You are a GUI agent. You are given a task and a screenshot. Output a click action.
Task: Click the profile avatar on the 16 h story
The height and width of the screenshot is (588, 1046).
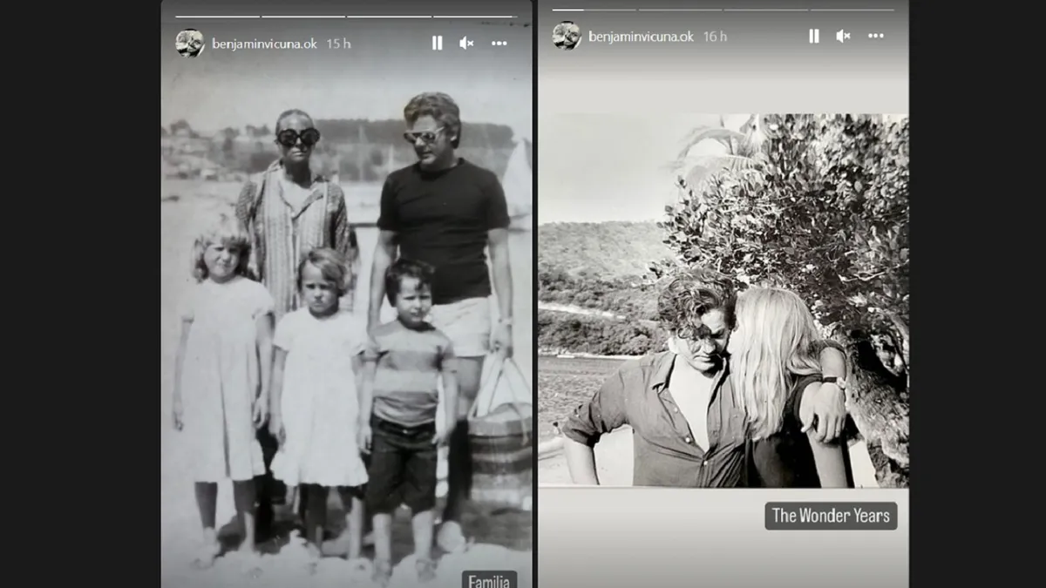(566, 36)
